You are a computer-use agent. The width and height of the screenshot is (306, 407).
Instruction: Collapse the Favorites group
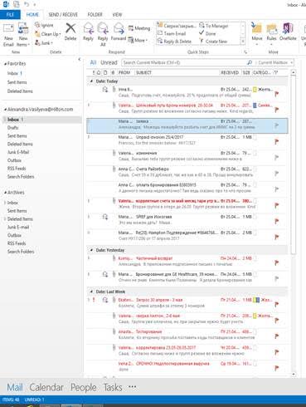pyautogui.click(x=5, y=64)
